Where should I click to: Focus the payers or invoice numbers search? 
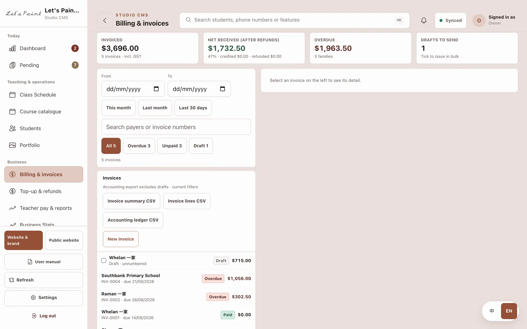[176, 127]
